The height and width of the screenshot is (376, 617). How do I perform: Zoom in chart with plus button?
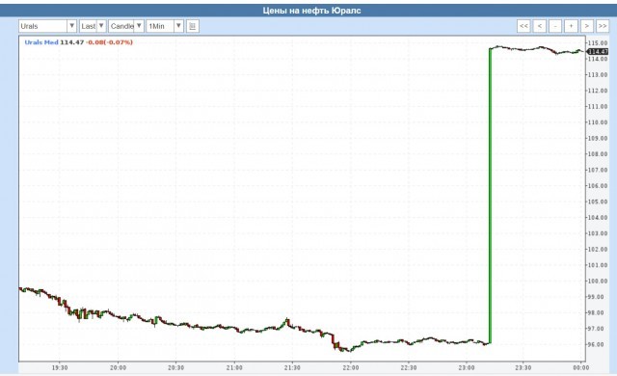571,26
